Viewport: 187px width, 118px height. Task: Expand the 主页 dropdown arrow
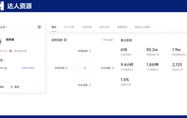click(x=7, y=27)
